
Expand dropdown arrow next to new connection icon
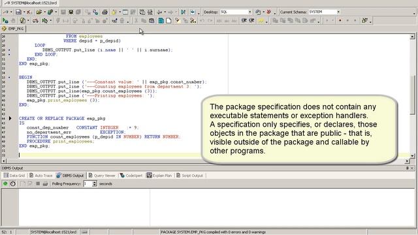click(11, 12)
